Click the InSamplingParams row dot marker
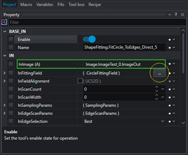The image size is (188, 155). pos(169,106)
